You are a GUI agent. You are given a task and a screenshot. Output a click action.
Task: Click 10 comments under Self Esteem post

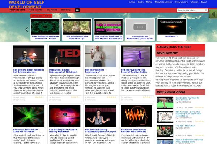click(x=19, y=100)
